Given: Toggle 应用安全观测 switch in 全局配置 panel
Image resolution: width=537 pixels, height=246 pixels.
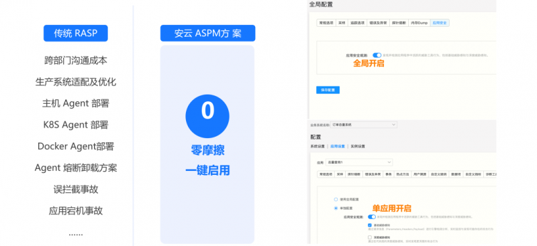Looking at the screenshot, I should pos(377,55).
